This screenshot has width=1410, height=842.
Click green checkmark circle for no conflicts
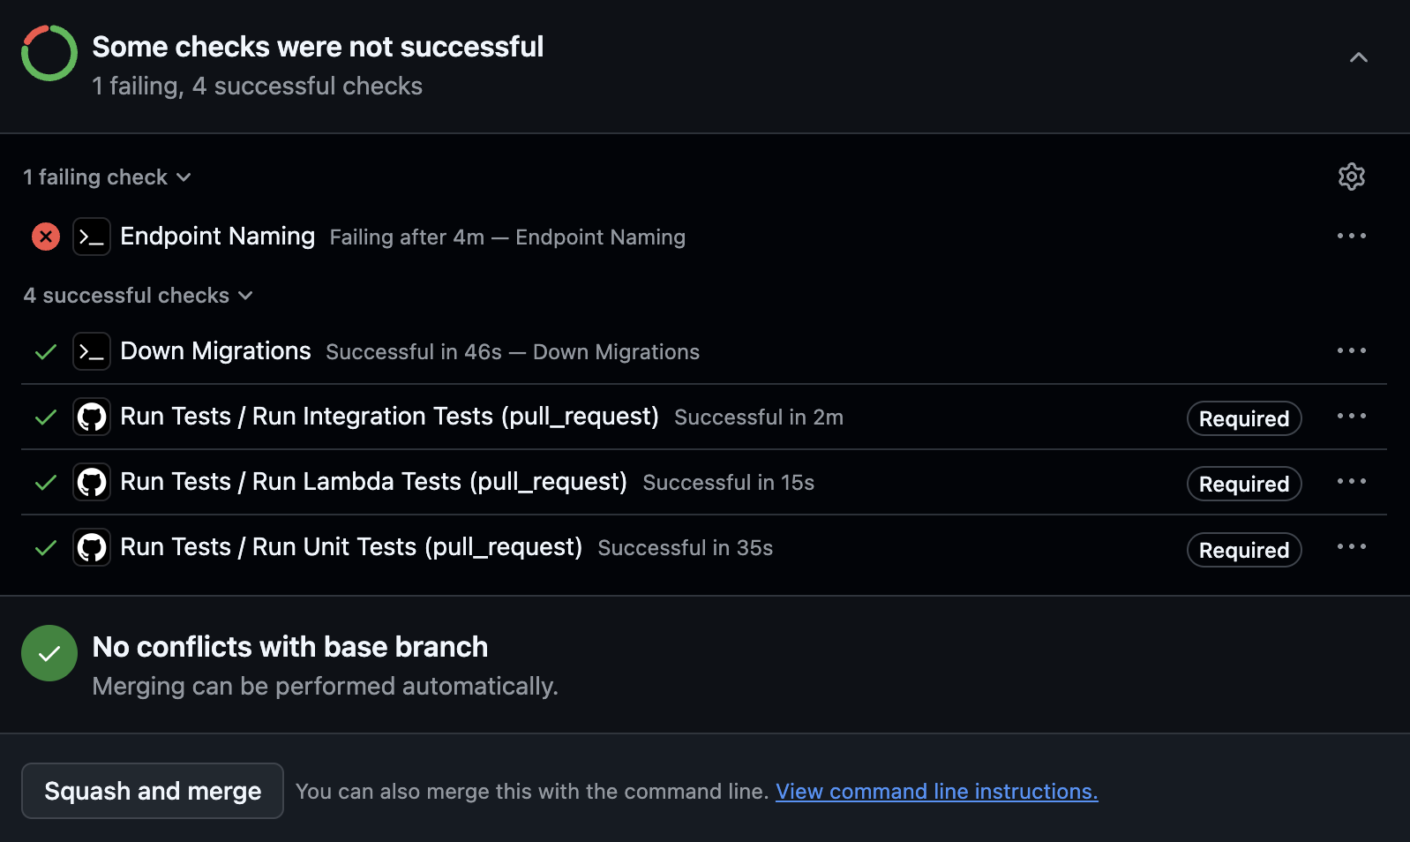[x=49, y=653]
